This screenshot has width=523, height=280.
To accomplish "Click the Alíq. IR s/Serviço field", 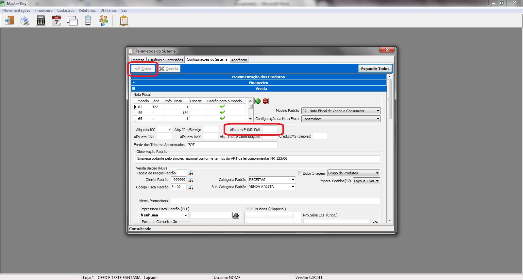I will pos(211,129).
